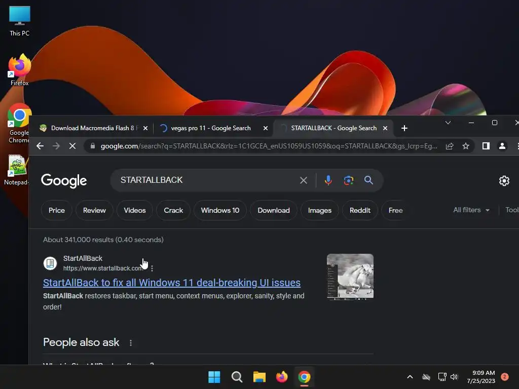Apply the Price filter chip

click(57, 210)
